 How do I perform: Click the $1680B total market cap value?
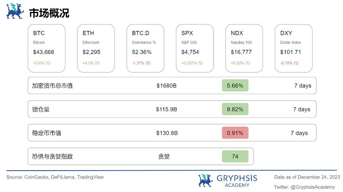tap(166, 86)
